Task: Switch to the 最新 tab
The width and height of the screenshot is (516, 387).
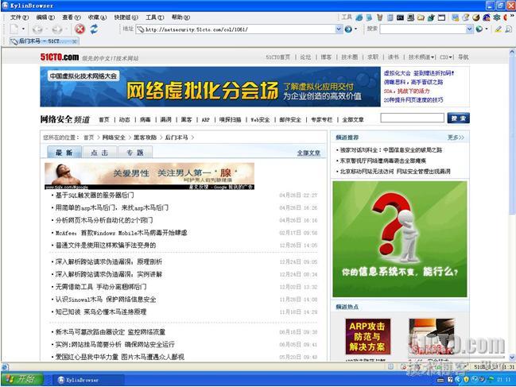Action: (64, 153)
